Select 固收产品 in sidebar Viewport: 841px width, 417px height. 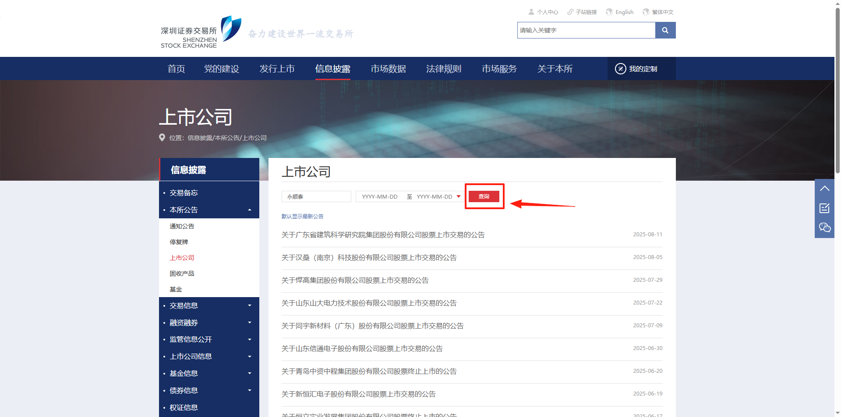182,273
